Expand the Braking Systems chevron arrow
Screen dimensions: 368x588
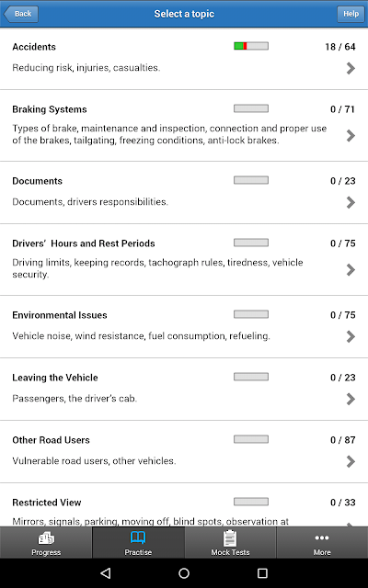(x=351, y=135)
